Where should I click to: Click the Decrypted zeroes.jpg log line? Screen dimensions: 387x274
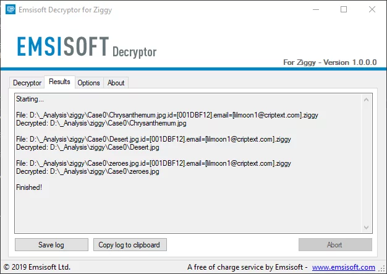click(x=88, y=171)
